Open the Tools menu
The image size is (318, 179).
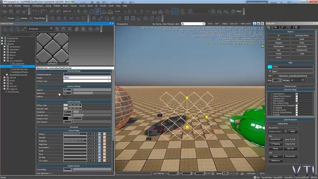111,6
